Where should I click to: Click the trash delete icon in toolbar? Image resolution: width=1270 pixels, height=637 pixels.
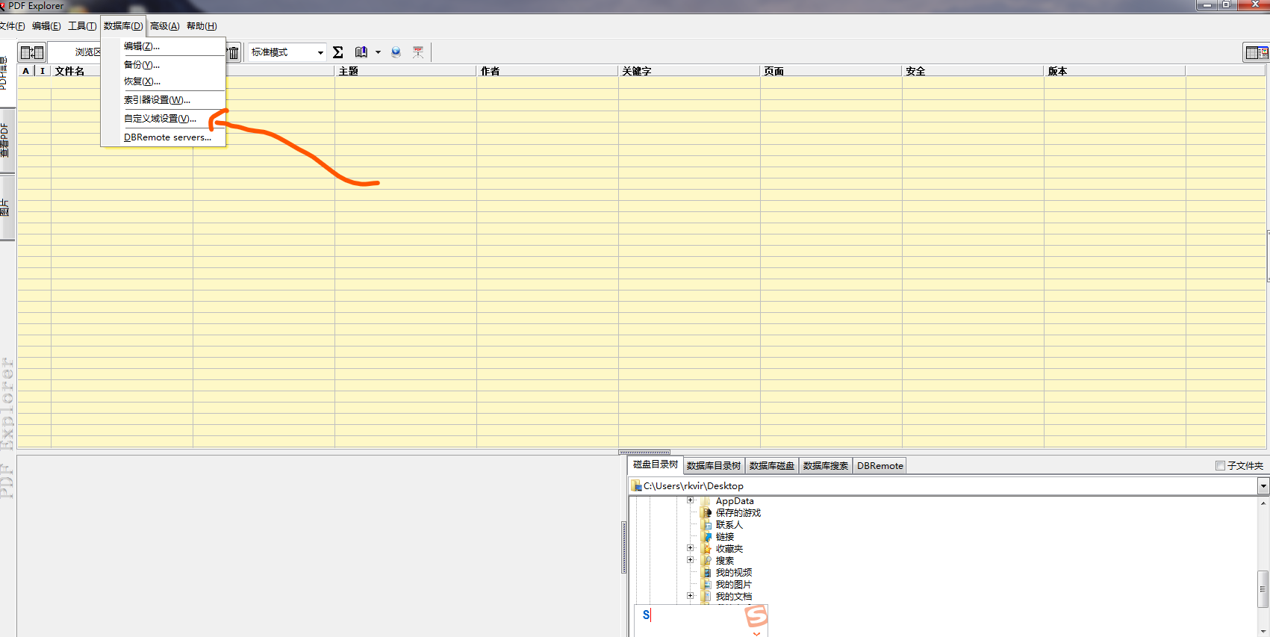(234, 52)
